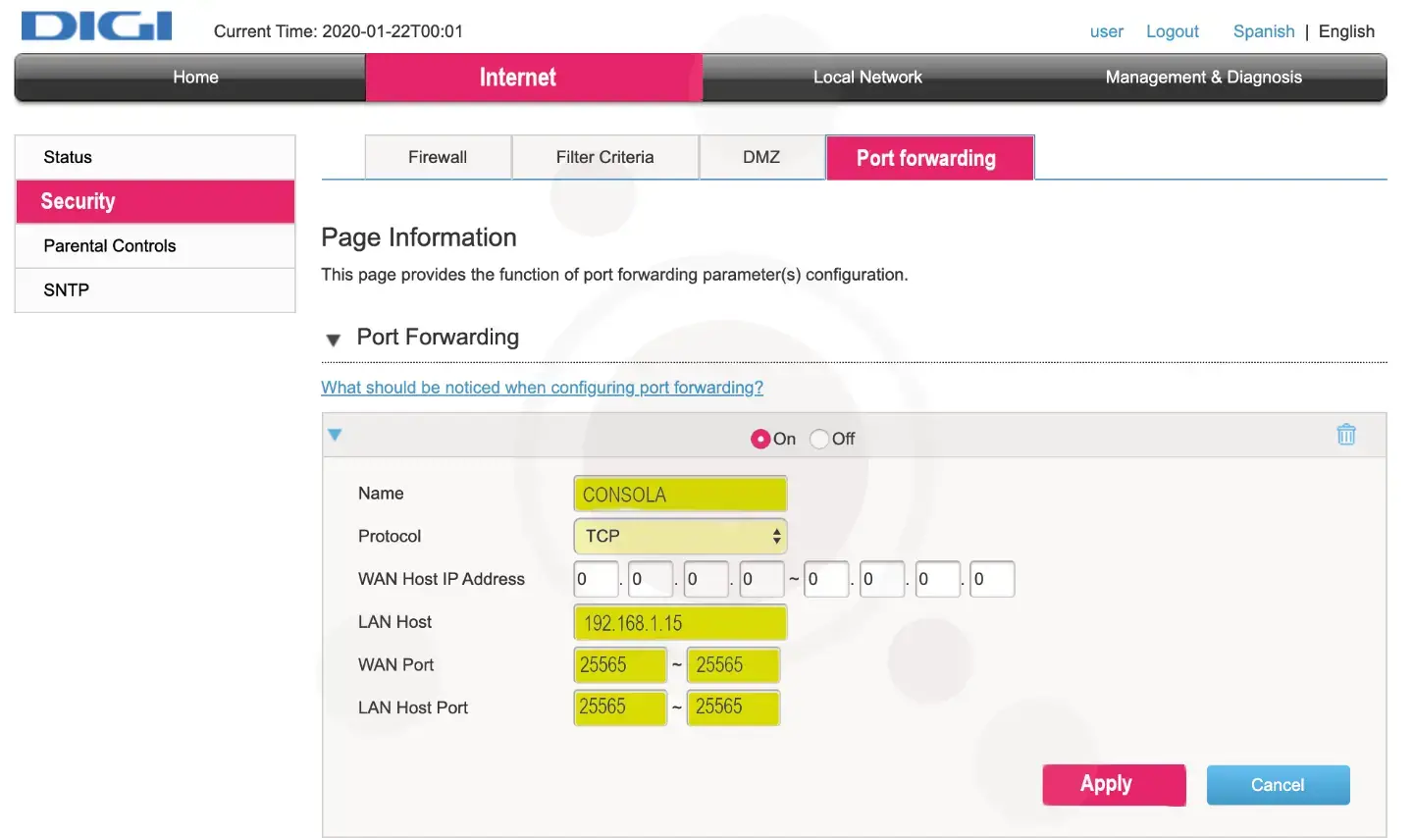Screen dimensions: 1413x838
Task: Click the Port Forwarding section title
Action: (438, 337)
